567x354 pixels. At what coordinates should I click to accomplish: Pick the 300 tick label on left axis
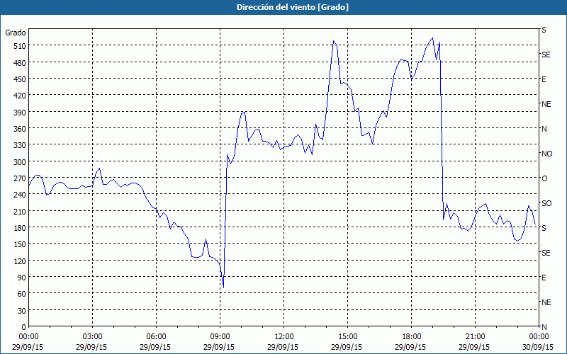point(20,162)
